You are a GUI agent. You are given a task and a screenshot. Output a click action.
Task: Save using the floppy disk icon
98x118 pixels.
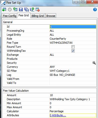pos(21,10)
